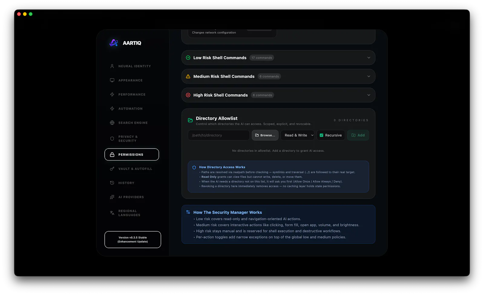Click the 17 commands badge
Viewport: 484px width, 295px height.
[262, 58]
